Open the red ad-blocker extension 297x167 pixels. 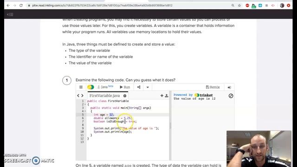(247, 6)
